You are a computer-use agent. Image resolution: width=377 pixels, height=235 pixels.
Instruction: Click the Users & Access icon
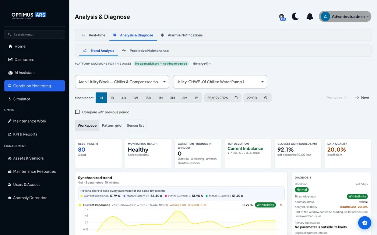10,185
